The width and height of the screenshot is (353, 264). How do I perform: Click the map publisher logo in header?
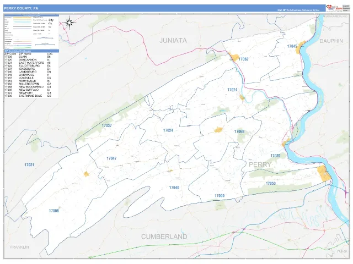point(334,8)
